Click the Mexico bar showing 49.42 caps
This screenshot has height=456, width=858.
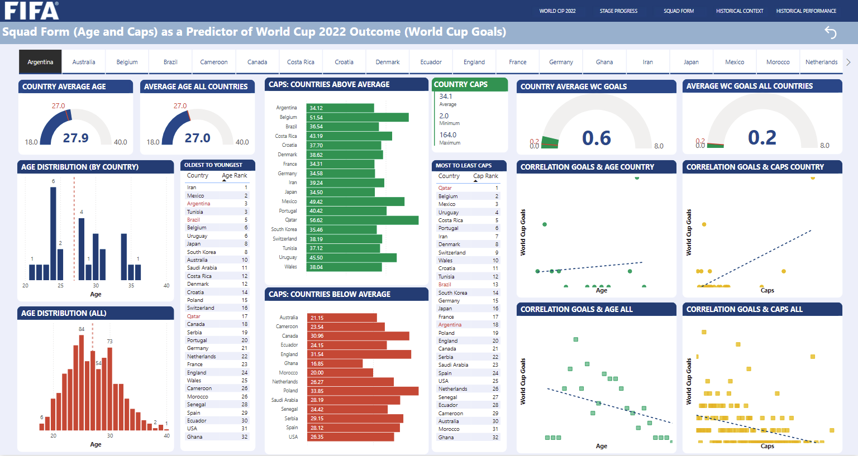355,201
